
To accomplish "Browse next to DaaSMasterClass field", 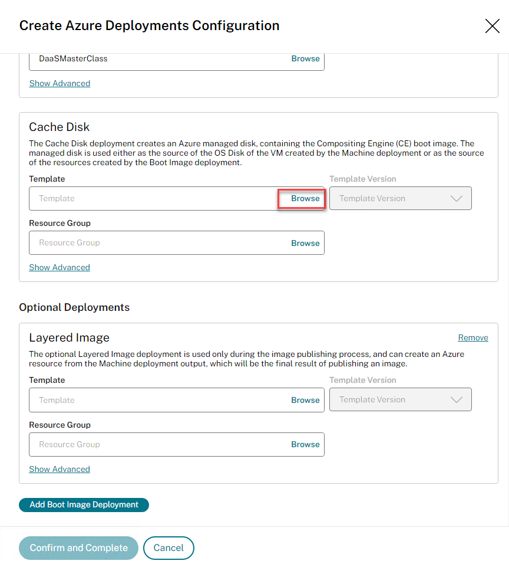I will tap(305, 59).
